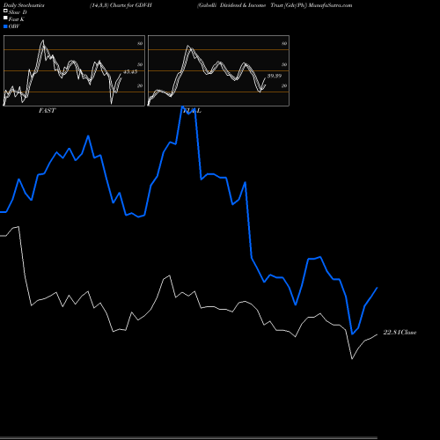Click the 'Slow D' legend text

coord(18,12)
